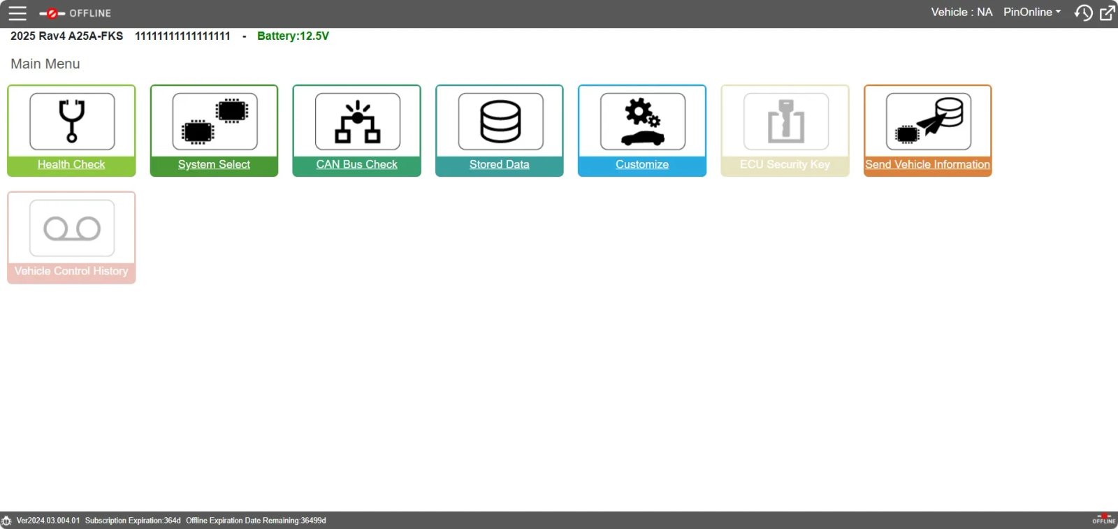Click the Customize gears and car icon
1118x529 pixels.
[642, 122]
